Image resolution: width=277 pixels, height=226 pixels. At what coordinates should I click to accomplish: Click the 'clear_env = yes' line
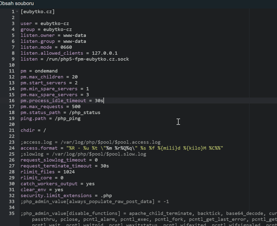click(42, 189)
